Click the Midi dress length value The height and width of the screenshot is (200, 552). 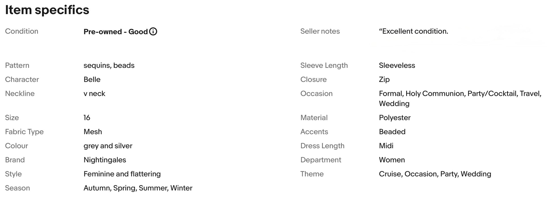click(386, 146)
